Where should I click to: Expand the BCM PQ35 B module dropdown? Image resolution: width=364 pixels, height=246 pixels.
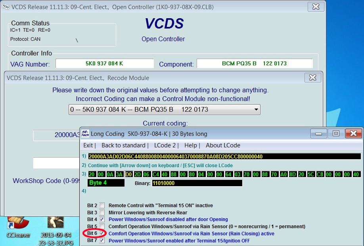click(256, 109)
